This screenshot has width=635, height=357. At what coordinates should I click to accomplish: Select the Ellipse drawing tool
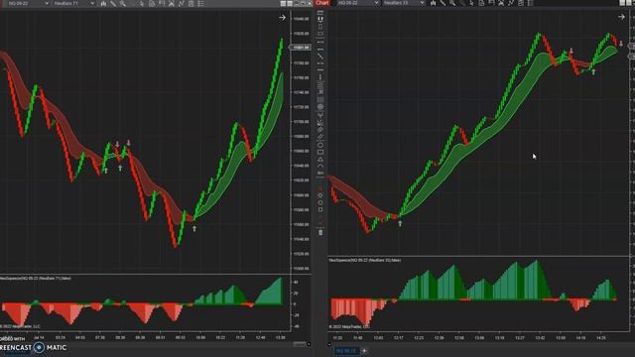click(320, 145)
